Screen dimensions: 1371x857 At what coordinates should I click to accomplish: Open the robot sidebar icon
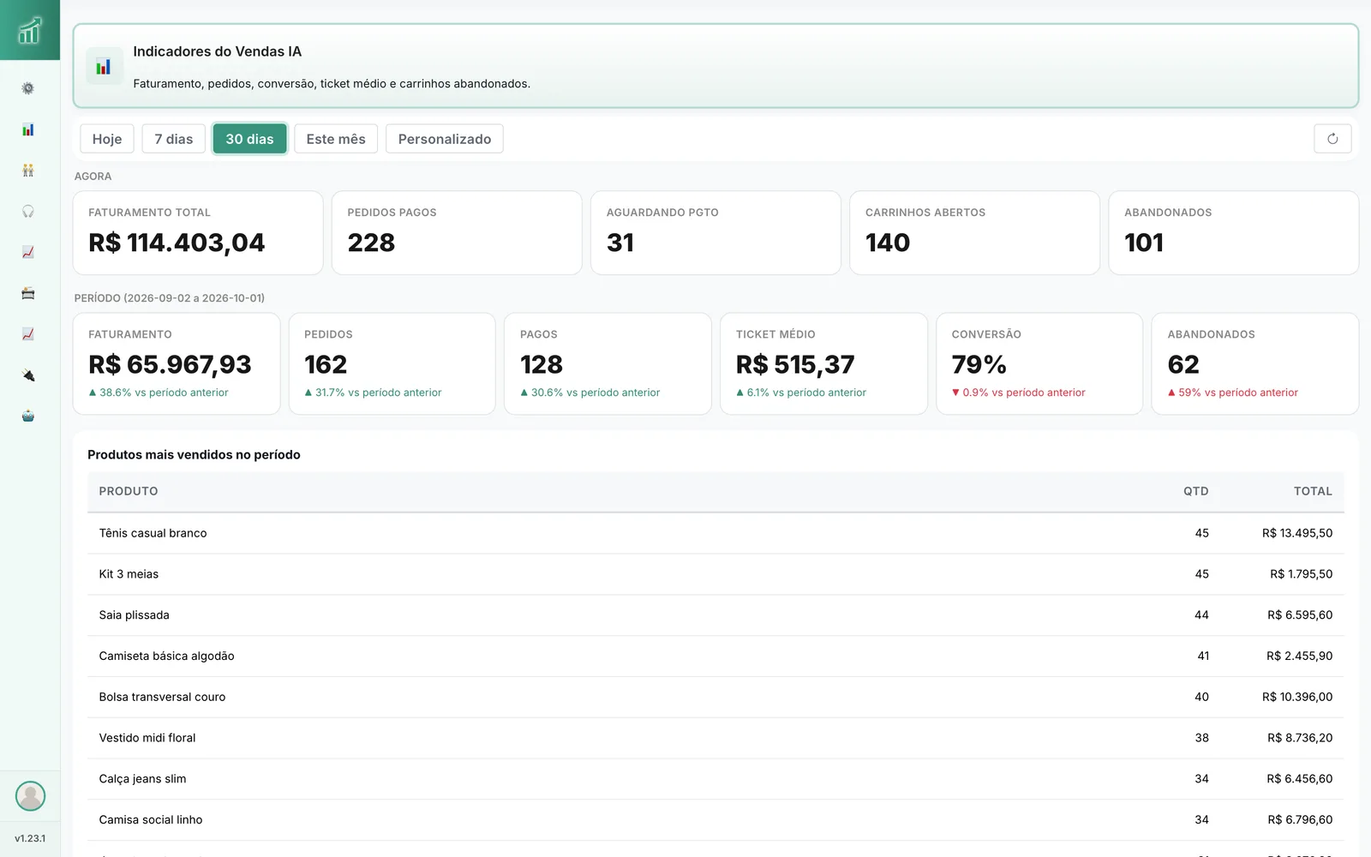click(28, 416)
